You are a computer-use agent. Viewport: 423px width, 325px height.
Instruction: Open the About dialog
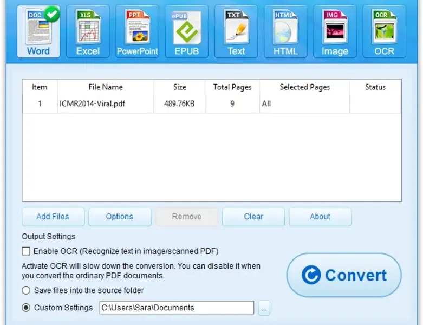(x=320, y=217)
